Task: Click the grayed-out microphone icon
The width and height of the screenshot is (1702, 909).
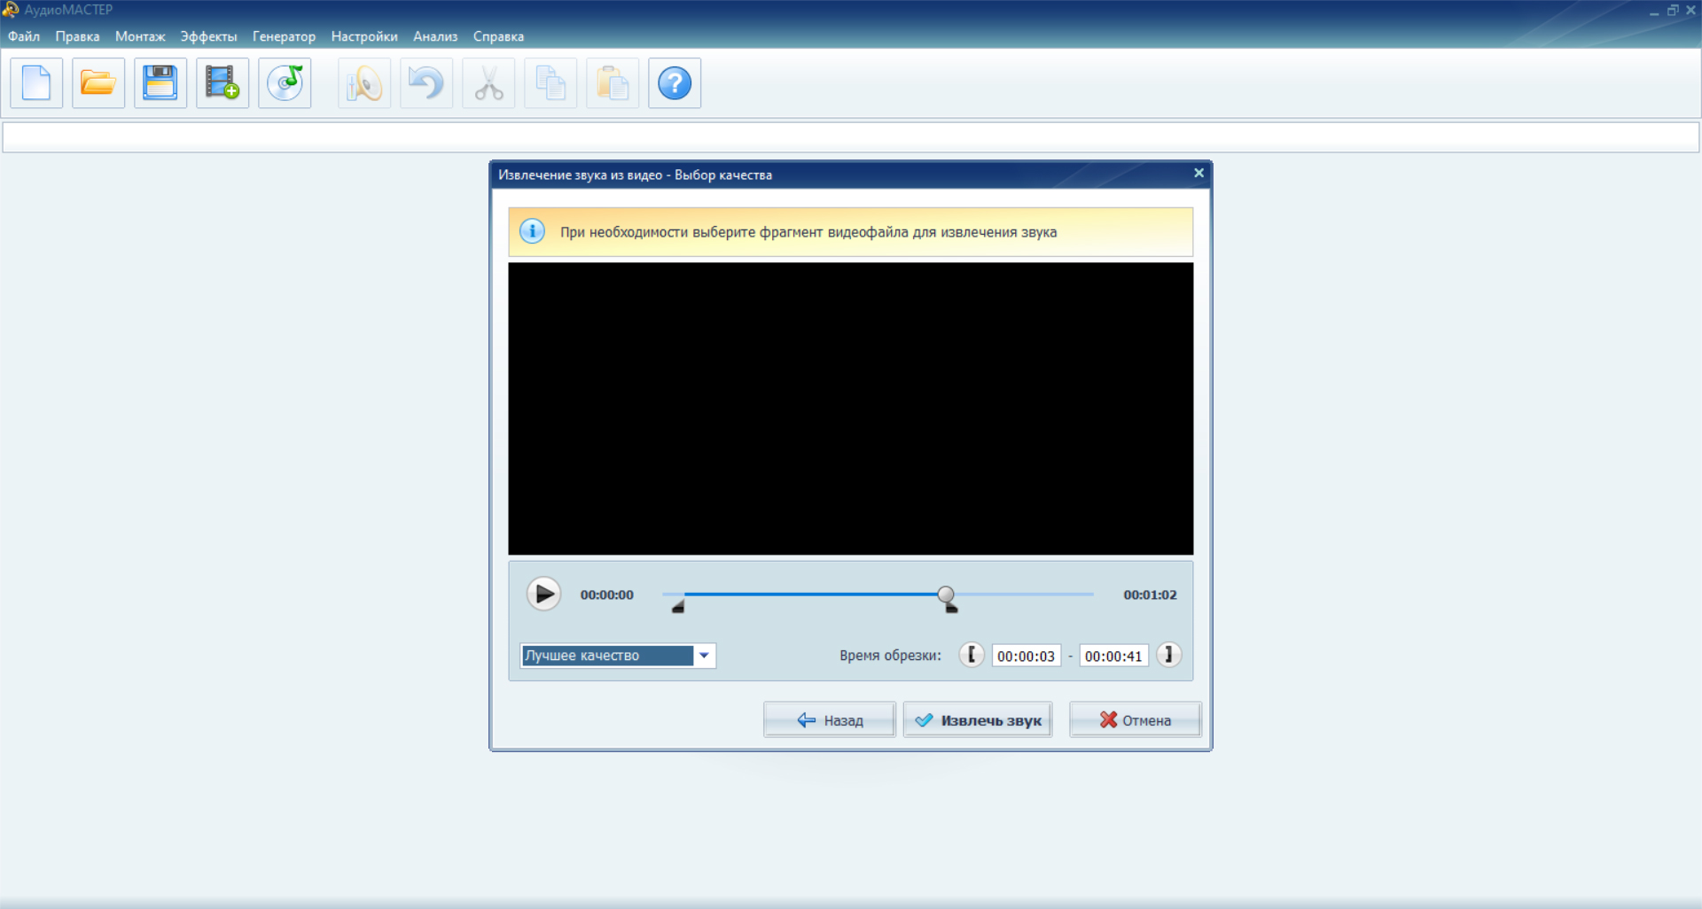Action: coord(364,83)
